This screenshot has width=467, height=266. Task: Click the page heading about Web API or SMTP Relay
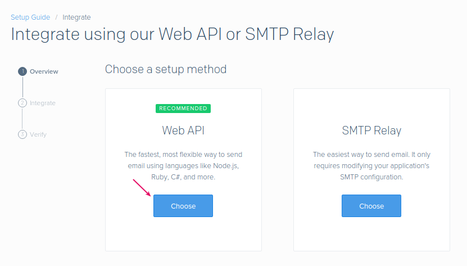[173, 34]
